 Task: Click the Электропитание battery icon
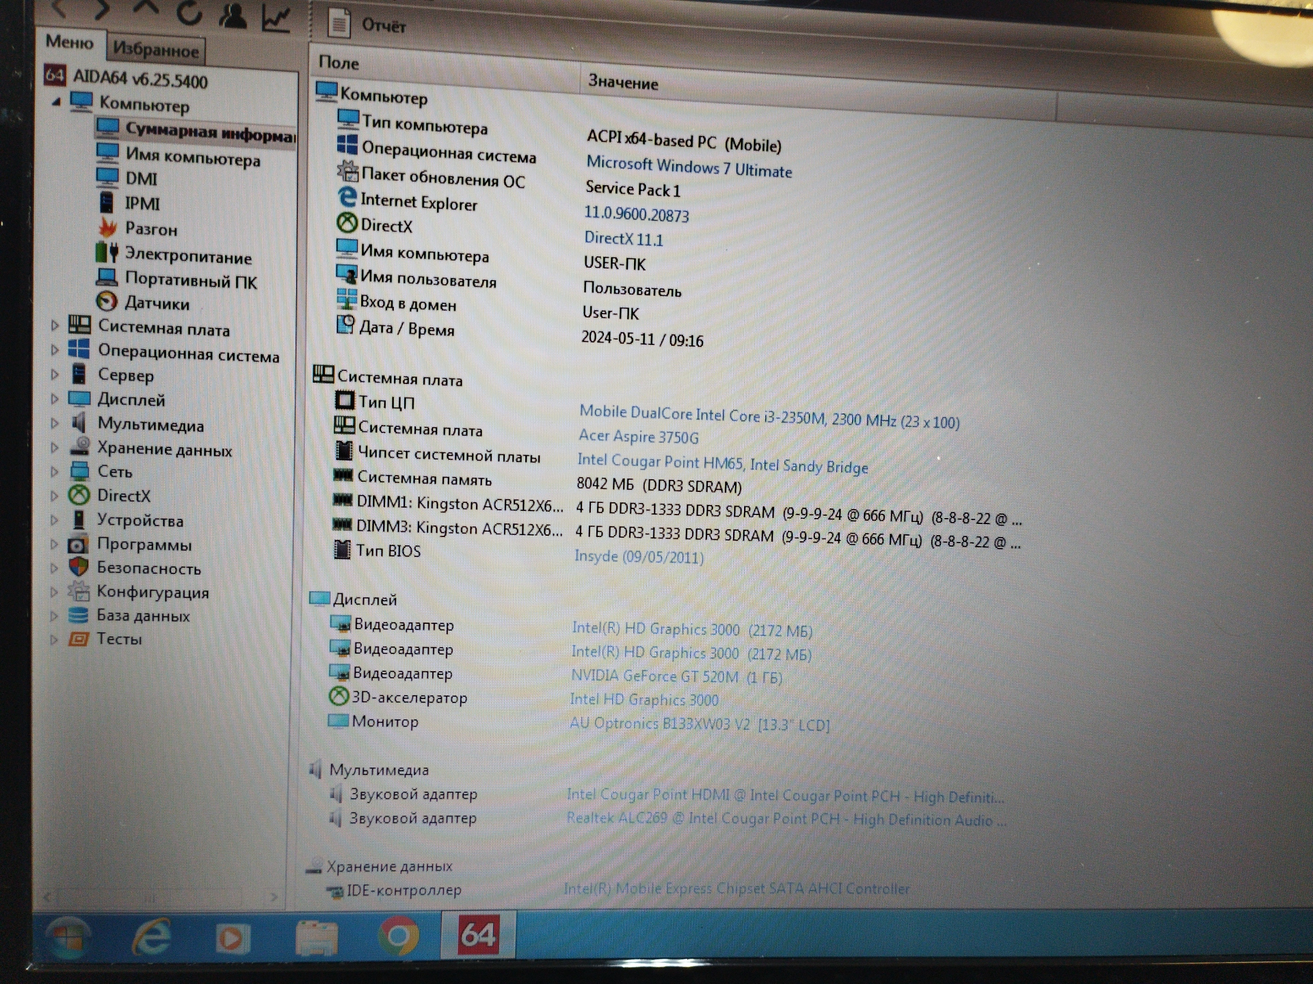click(107, 252)
